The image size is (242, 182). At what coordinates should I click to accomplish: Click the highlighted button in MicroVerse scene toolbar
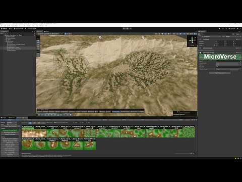coord(116,111)
